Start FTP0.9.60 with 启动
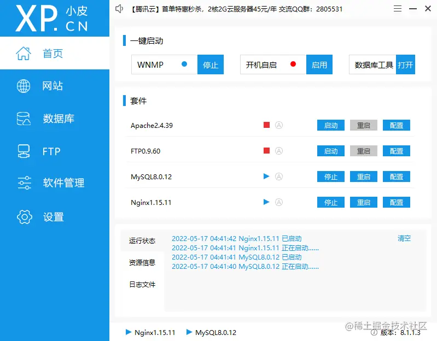437x341 pixels. pyautogui.click(x=331, y=151)
